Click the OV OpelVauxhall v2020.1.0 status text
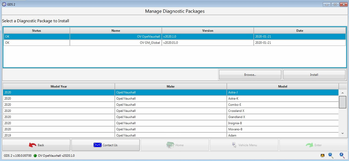Viewport: 349px width, 161px height. click(56, 156)
